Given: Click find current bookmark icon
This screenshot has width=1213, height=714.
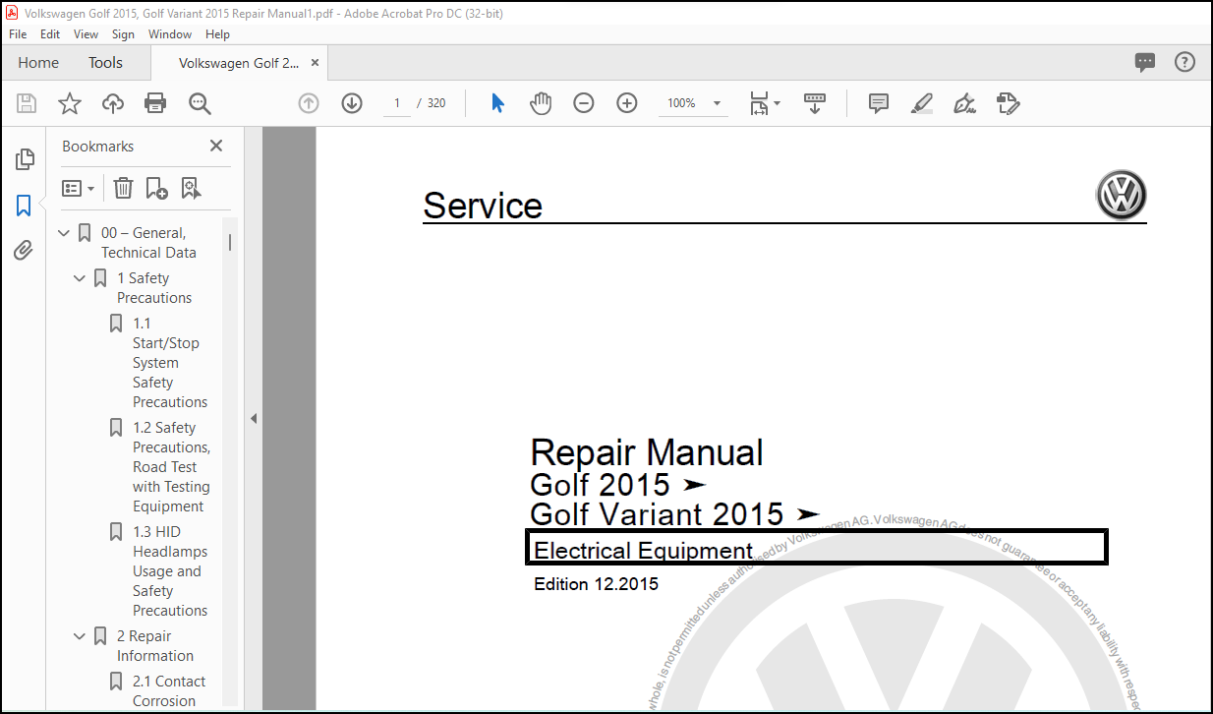Looking at the screenshot, I should (x=191, y=188).
